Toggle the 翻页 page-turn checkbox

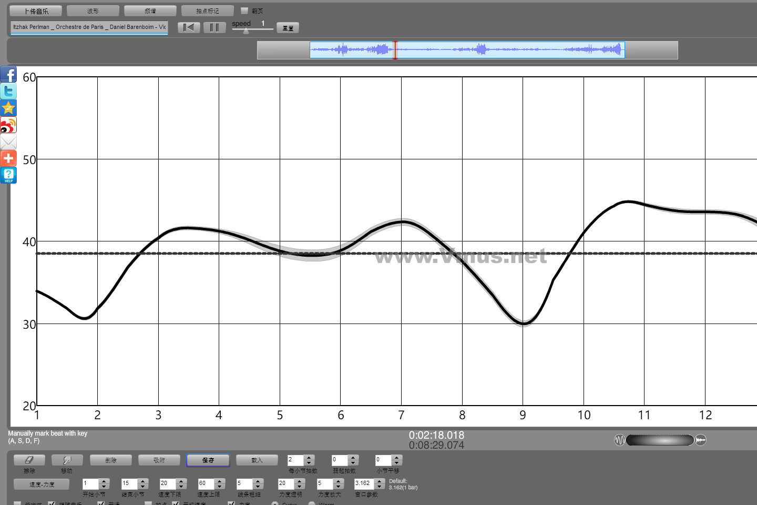pyautogui.click(x=244, y=11)
